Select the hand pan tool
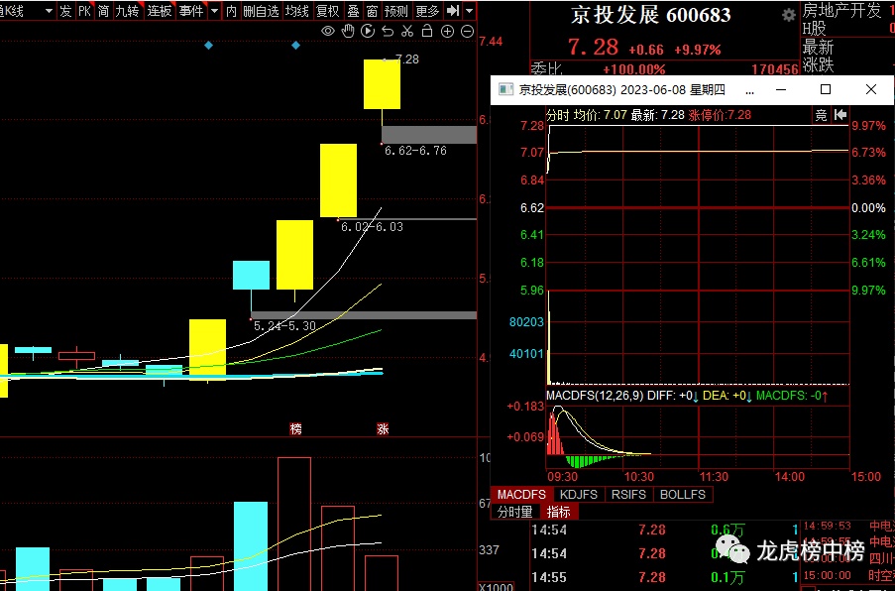The height and width of the screenshot is (591, 895). click(x=348, y=32)
